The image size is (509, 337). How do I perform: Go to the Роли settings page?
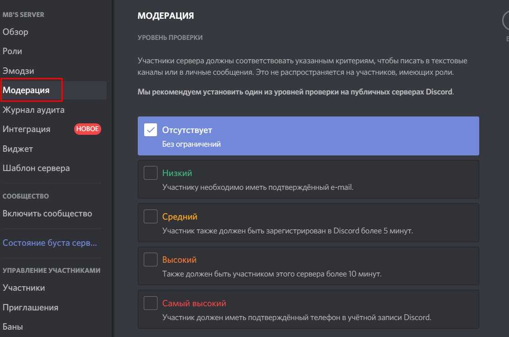tap(12, 51)
